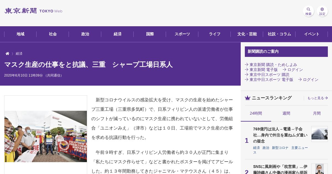Open the スポーツ navigation menu
The width and height of the screenshot is (332, 174).
click(x=182, y=34)
